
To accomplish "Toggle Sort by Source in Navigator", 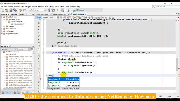I will click(x=31, y=93).
